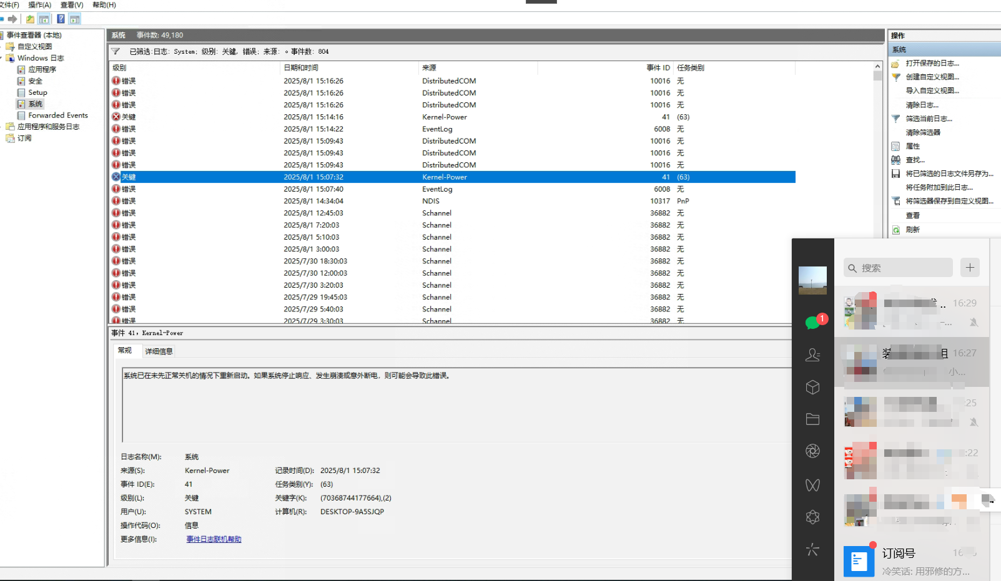The width and height of the screenshot is (1001, 581).
Task: Toggle the show/hide console tree toolbar button
Action: pyautogui.click(x=44, y=19)
